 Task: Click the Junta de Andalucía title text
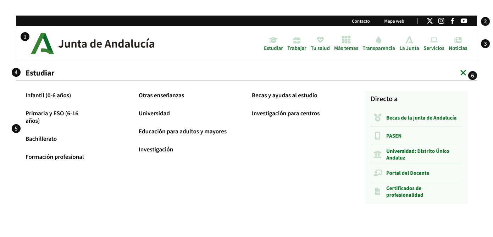point(106,44)
